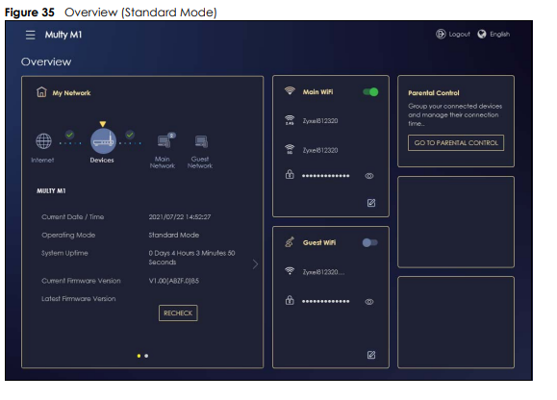Click the Main WiFi signal icon
The width and height of the screenshot is (557, 400).
tap(290, 90)
